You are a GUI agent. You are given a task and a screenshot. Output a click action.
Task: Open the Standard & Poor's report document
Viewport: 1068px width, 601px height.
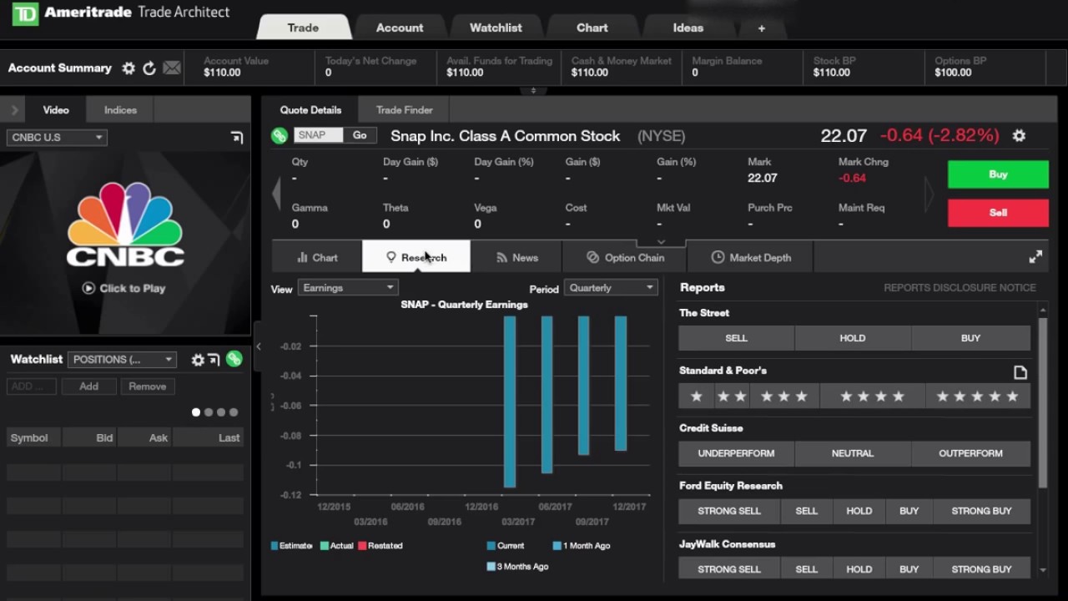pyautogui.click(x=1020, y=372)
